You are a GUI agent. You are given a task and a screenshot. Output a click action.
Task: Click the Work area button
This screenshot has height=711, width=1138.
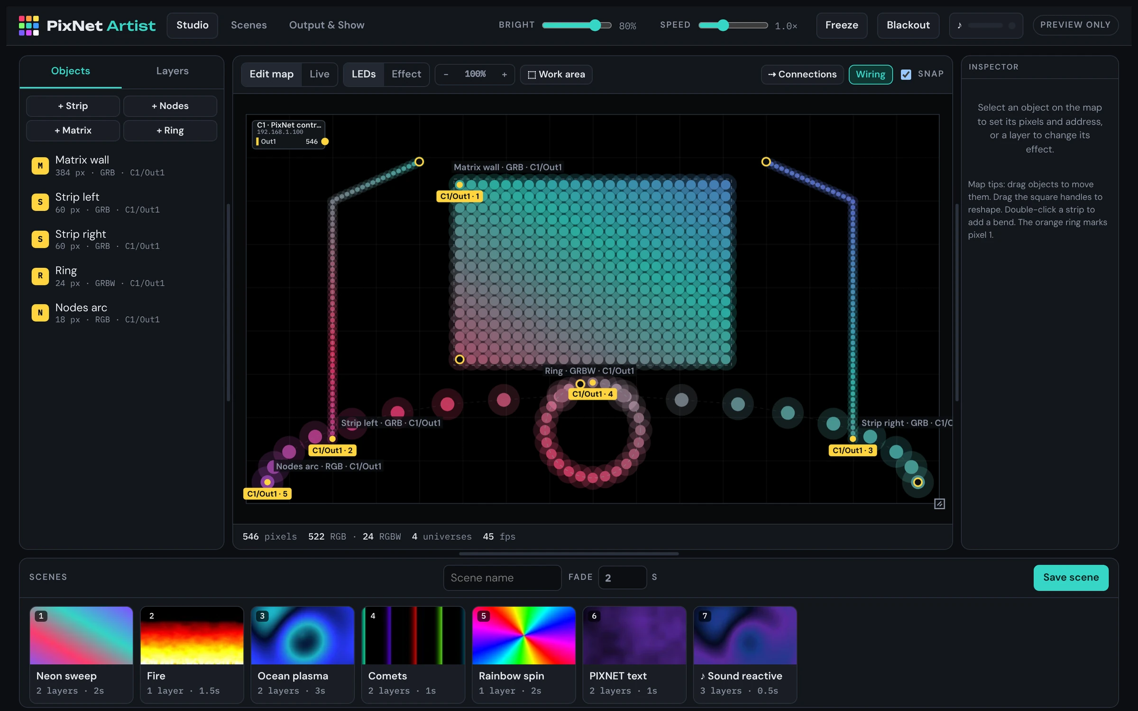coord(556,74)
